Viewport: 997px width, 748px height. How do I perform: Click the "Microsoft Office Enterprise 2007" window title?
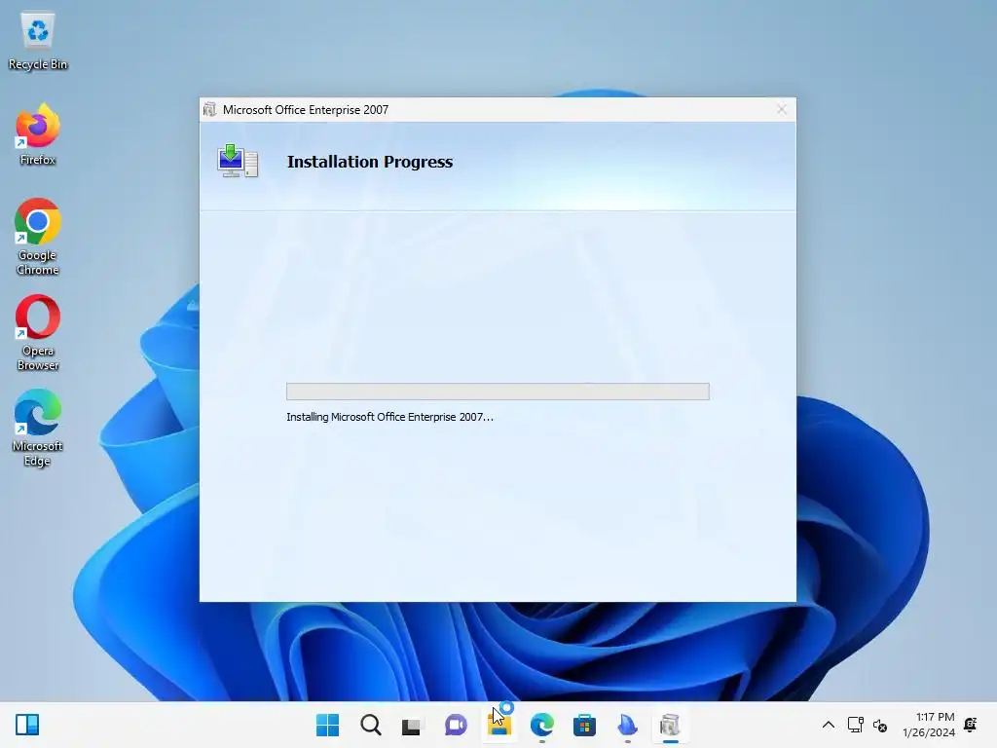click(x=306, y=110)
